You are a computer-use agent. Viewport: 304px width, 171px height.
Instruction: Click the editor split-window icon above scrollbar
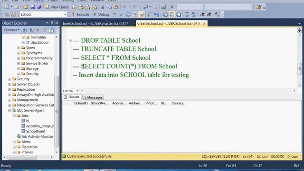tap(300, 30)
